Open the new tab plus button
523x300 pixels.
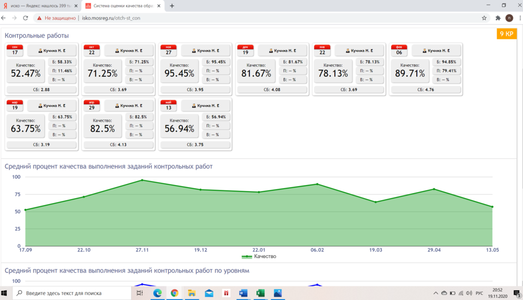172,6
